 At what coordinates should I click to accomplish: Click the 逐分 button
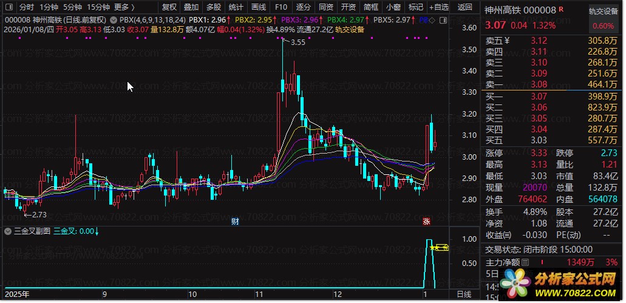point(304,7)
